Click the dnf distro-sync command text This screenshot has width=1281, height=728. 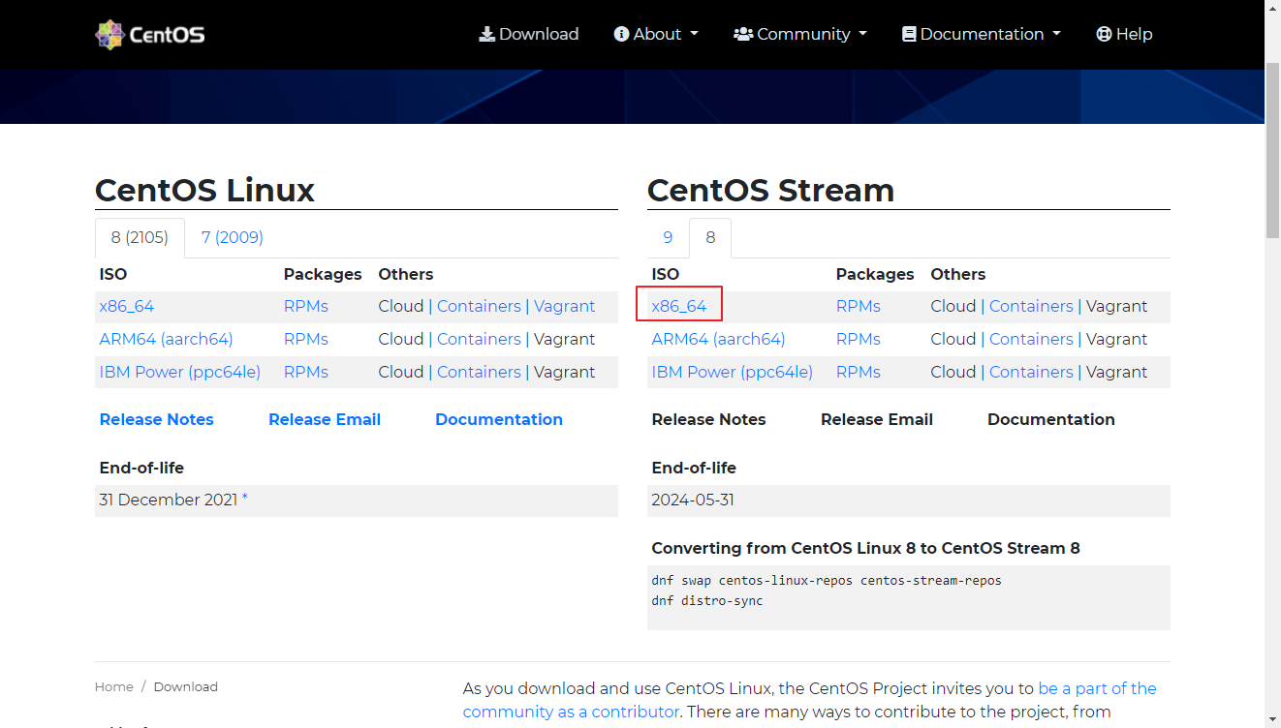click(707, 601)
